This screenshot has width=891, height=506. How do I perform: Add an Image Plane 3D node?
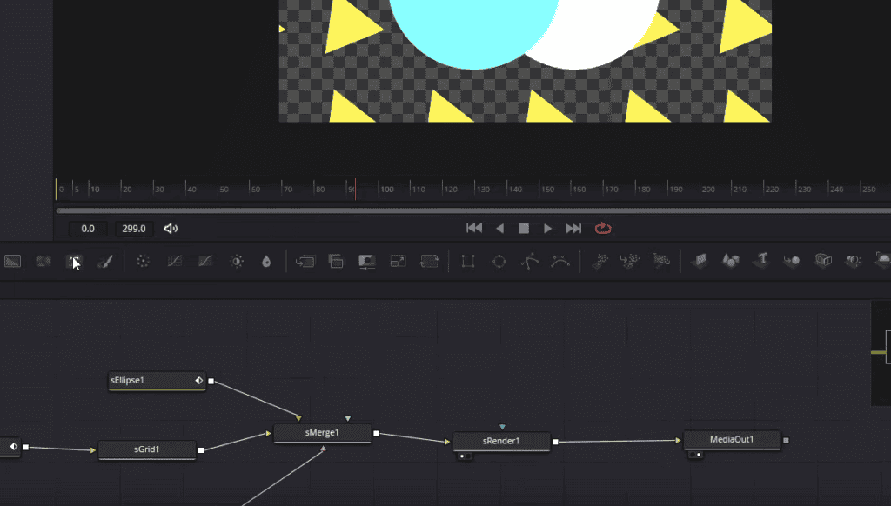coord(700,261)
